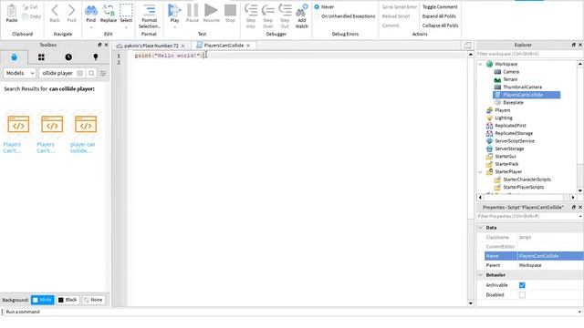Collapse the Data properties section
584x328 pixels.
[x=481, y=228]
